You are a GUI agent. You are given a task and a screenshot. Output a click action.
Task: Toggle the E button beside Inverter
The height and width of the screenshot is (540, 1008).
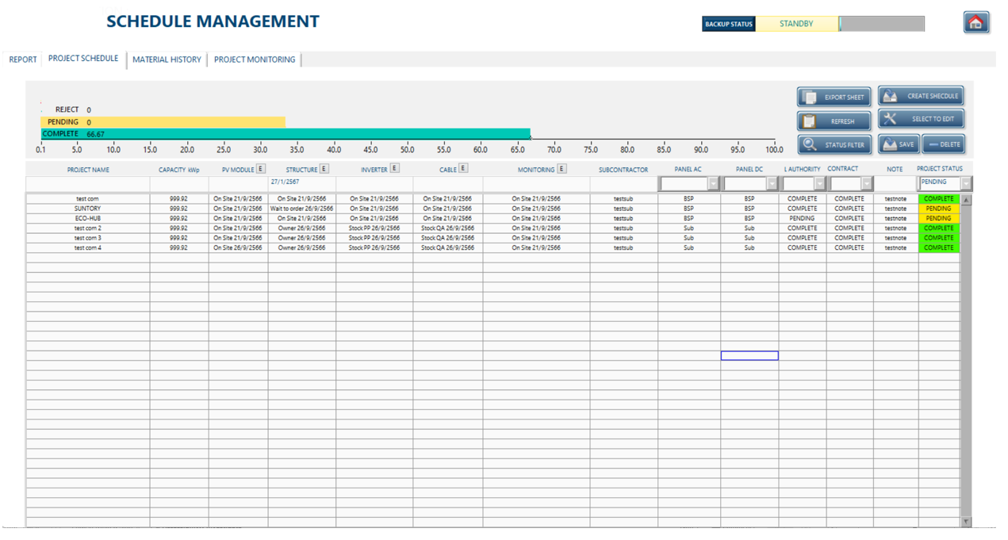click(395, 168)
